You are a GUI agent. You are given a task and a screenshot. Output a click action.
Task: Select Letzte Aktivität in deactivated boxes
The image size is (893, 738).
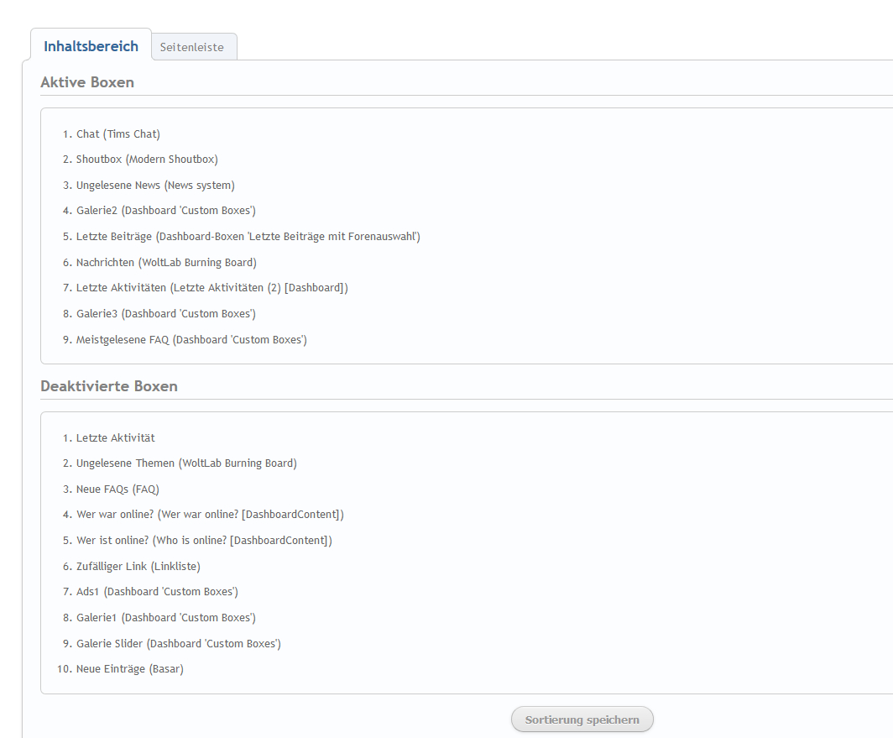(115, 437)
